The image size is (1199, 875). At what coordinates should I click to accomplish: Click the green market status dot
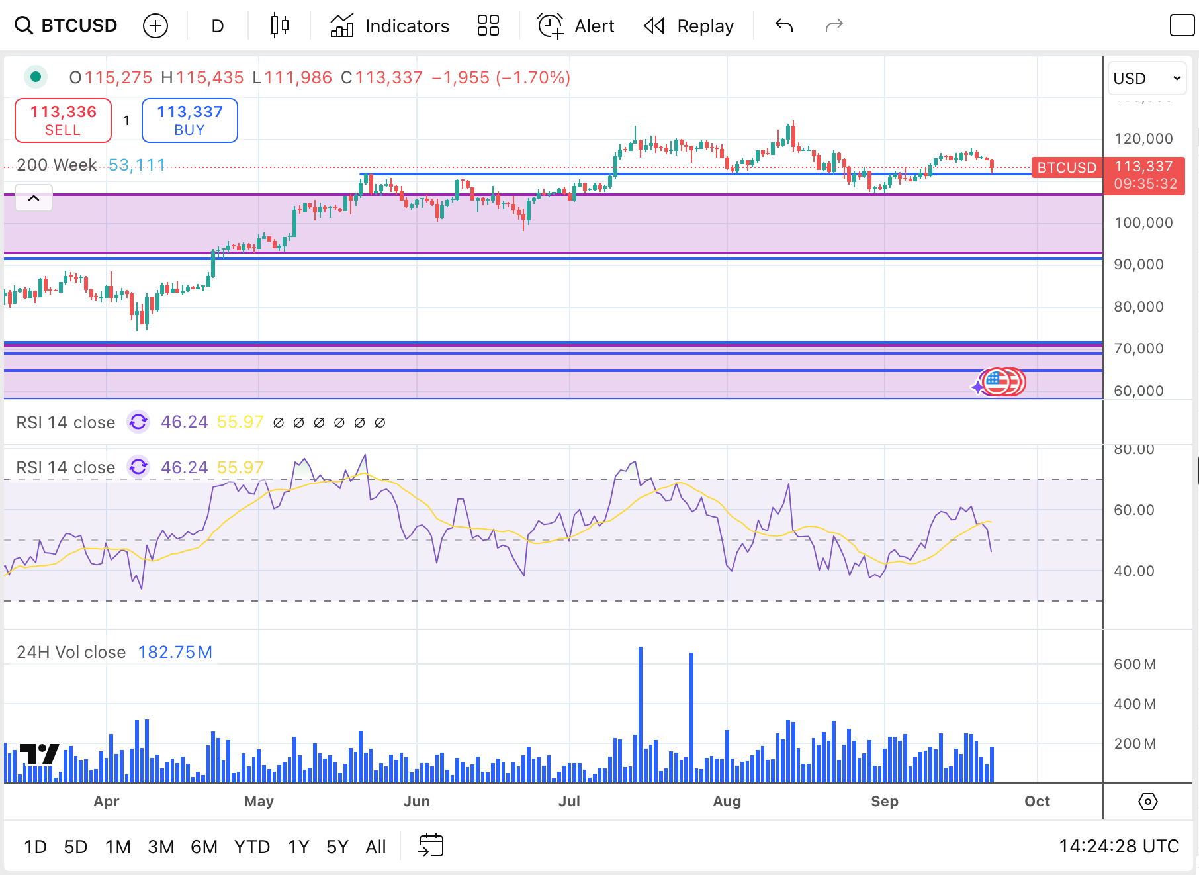[35, 77]
